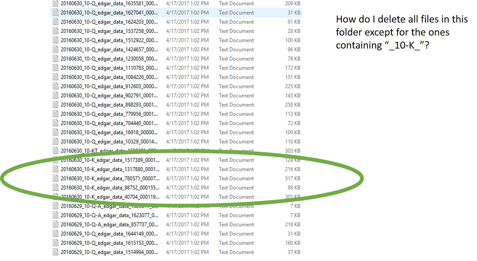
Task: Select the 10-Q file edgar_data_16918
Action: (x=109, y=132)
